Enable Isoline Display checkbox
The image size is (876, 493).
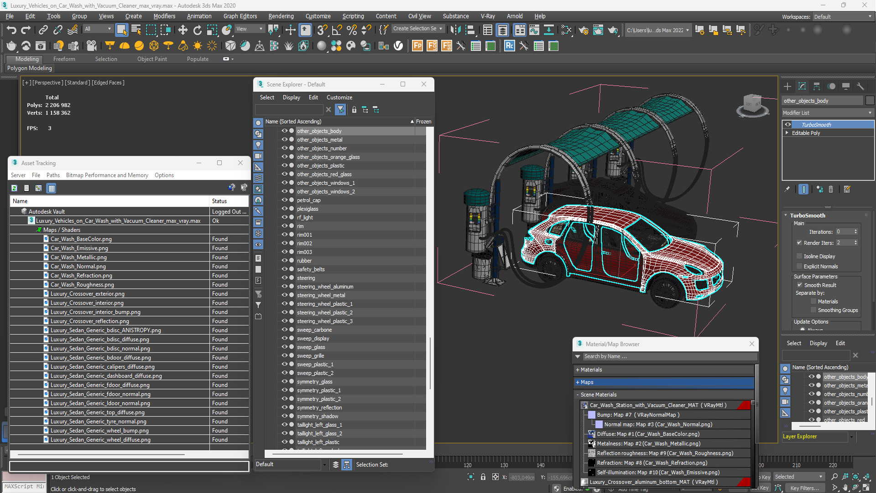tap(799, 256)
